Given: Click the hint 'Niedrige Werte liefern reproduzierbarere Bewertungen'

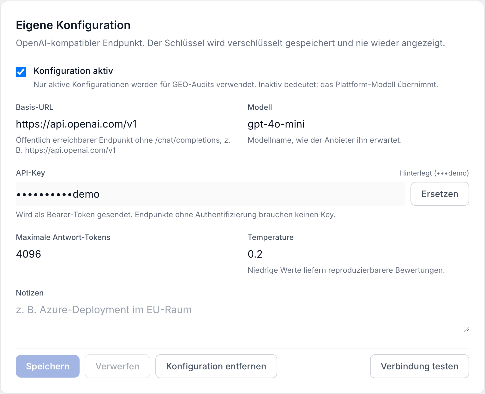Looking at the screenshot, I should pos(346,270).
